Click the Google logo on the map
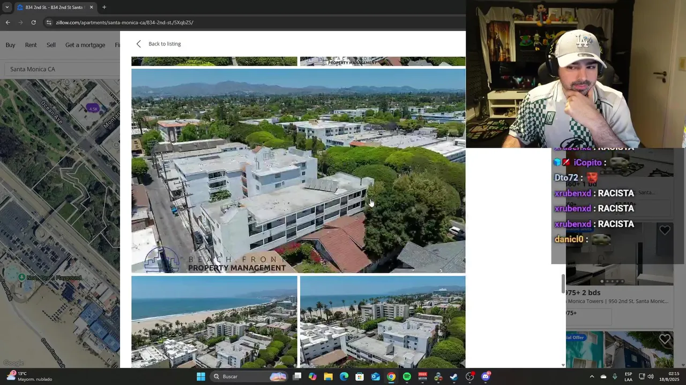The height and width of the screenshot is (385, 686). pyautogui.click(x=13, y=363)
